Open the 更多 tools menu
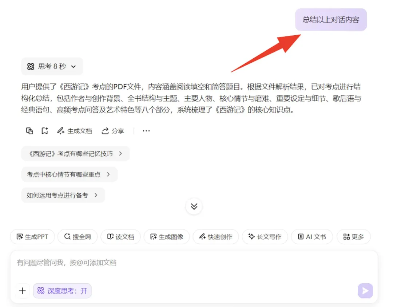The width and height of the screenshot is (393, 307). tap(353, 236)
